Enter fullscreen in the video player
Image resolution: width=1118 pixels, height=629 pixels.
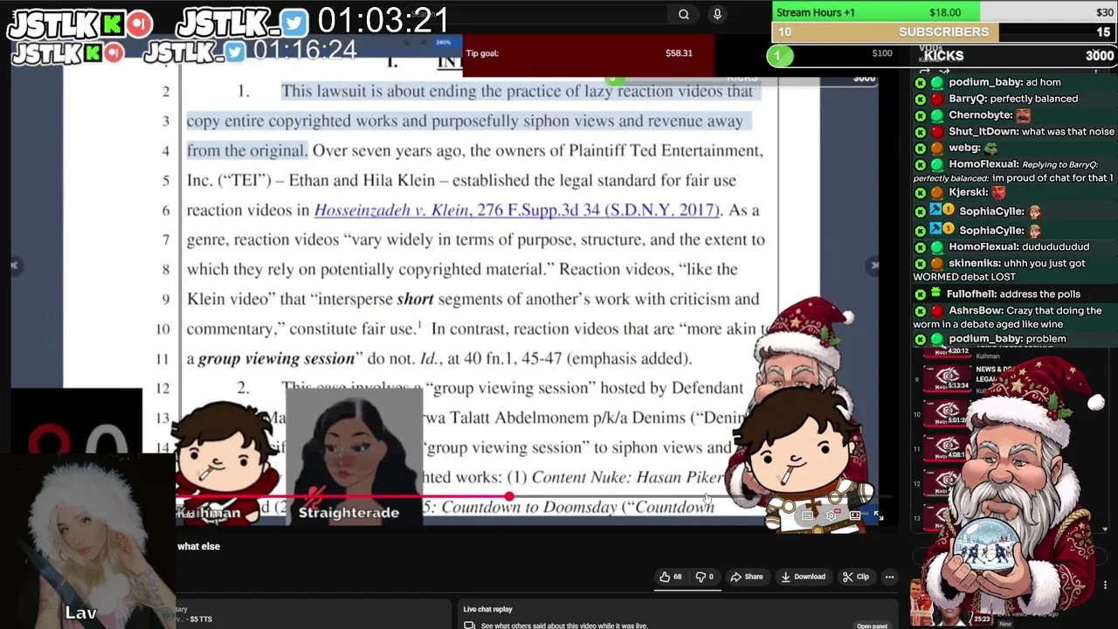click(x=878, y=516)
